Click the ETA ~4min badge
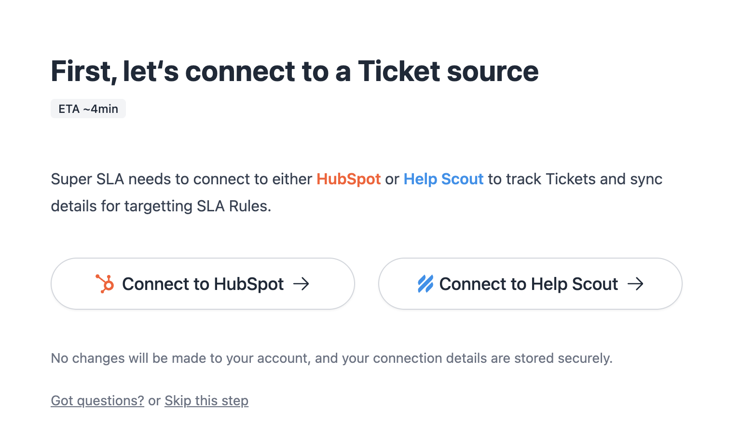Viewport: 741px width, 440px height. coord(88,109)
